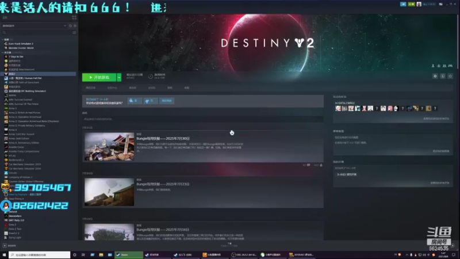
Task: Select the Discussions tab
Action: (x=152, y=88)
